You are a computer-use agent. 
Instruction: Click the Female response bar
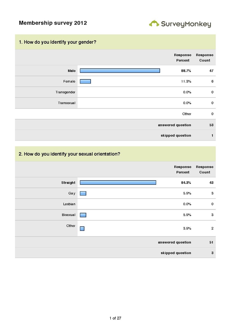85,81
